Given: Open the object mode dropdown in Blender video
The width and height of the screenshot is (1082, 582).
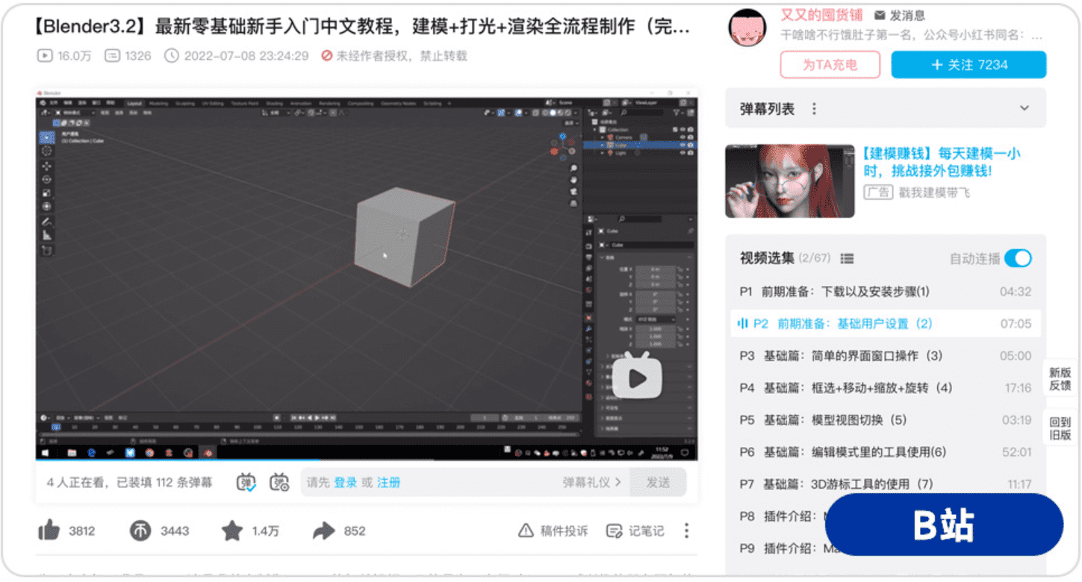Looking at the screenshot, I should pos(75,113).
